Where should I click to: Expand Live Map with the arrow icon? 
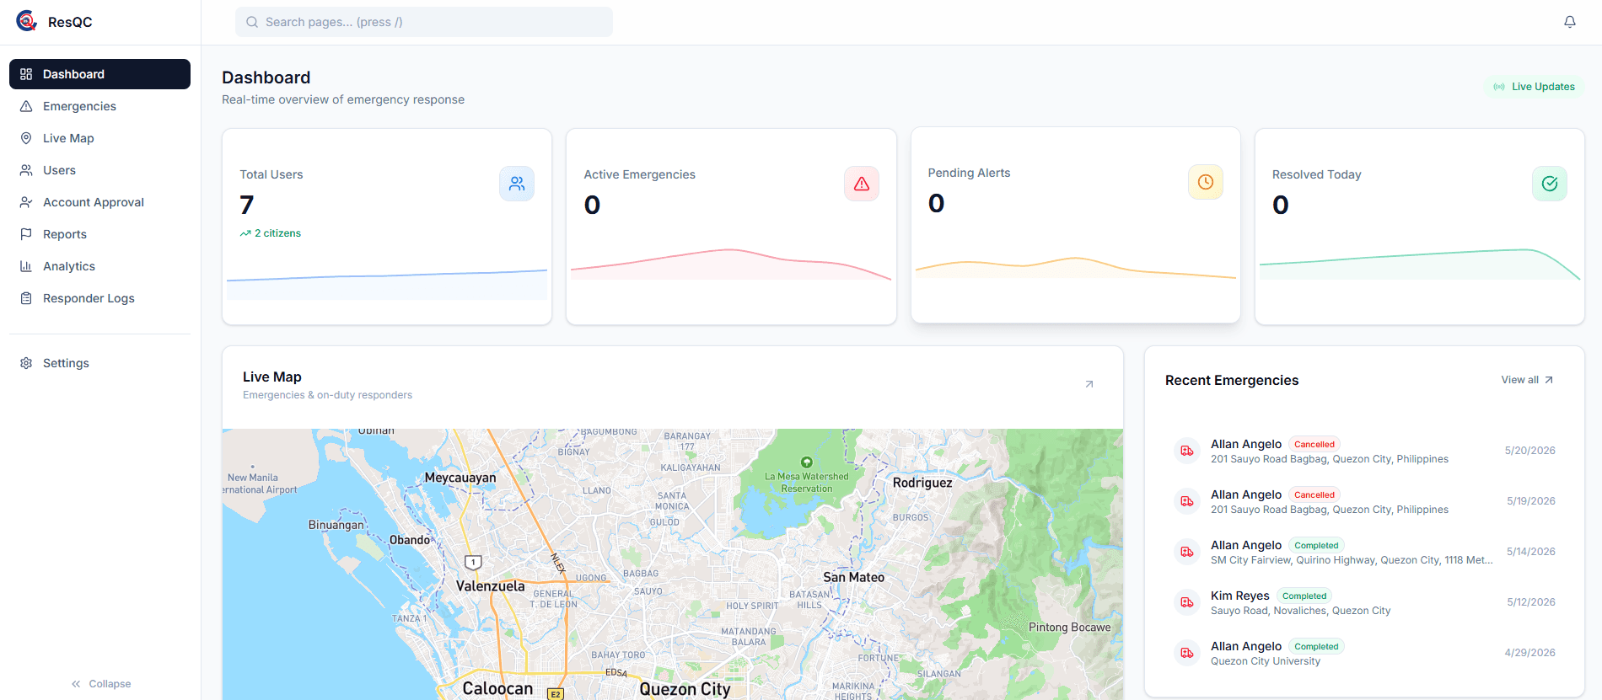tap(1089, 384)
